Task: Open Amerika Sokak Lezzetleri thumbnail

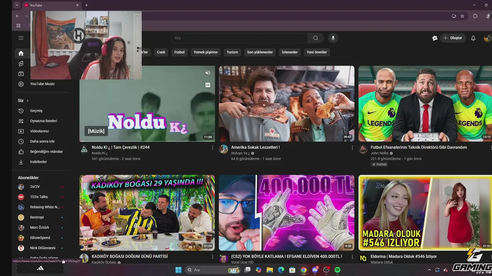Action: pyautogui.click(x=287, y=103)
